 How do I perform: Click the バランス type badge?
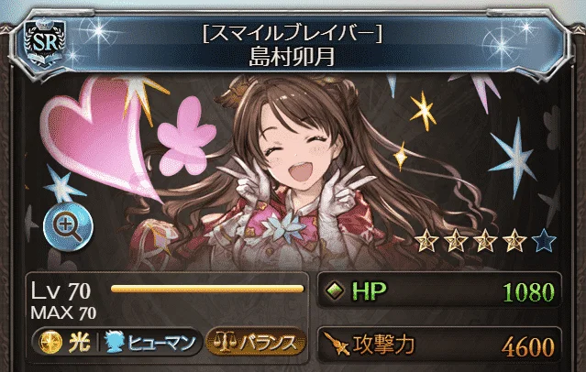click(256, 343)
